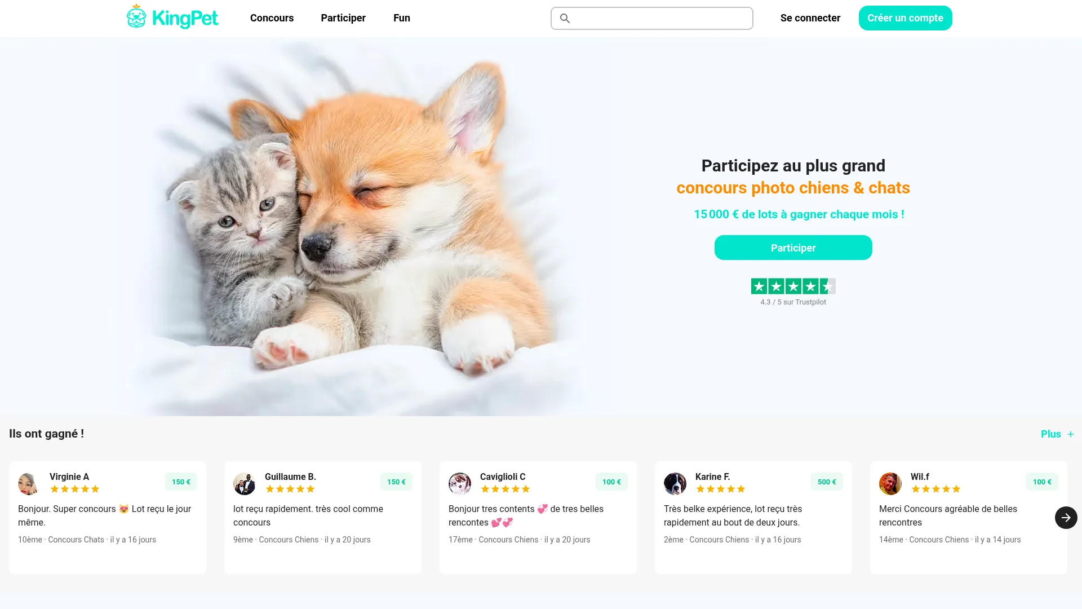Image resolution: width=1082 pixels, height=609 pixels.
Task: Open the Participer navigation menu
Action: point(343,18)
